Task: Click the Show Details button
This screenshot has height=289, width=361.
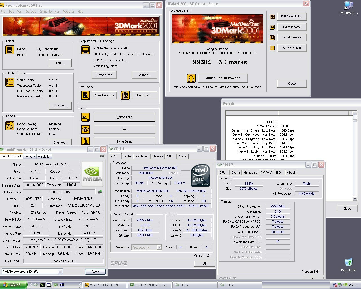Action: (292, 48)
